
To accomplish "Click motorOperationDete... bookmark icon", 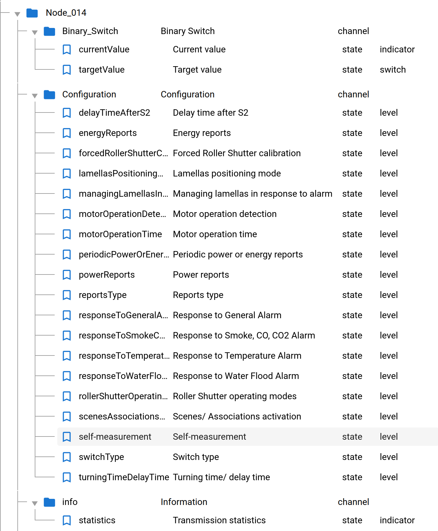I will pyautogui.click(x=67, y=214).
